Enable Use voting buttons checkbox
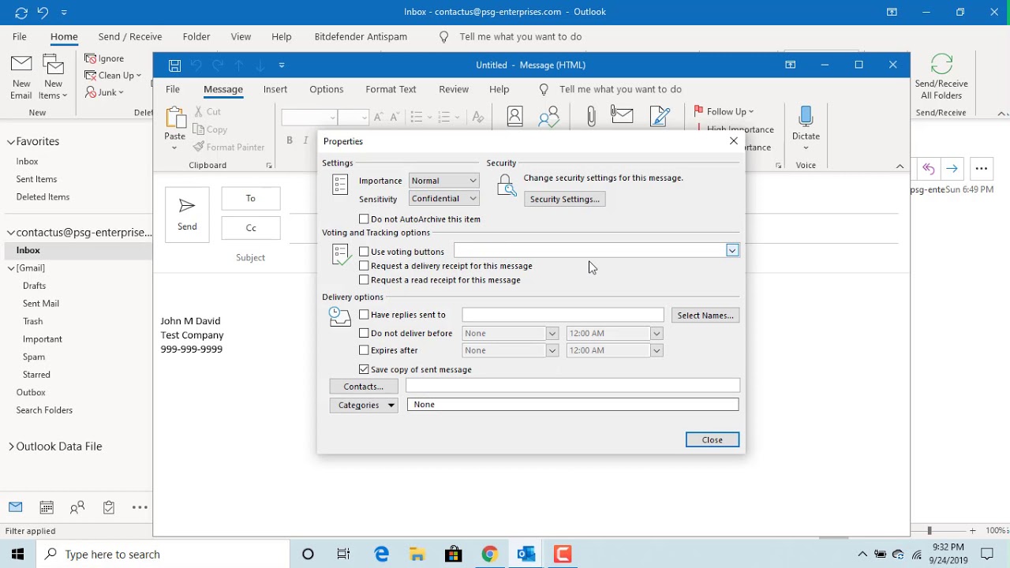The image size is (1010, 568). [x=364, y=252]
